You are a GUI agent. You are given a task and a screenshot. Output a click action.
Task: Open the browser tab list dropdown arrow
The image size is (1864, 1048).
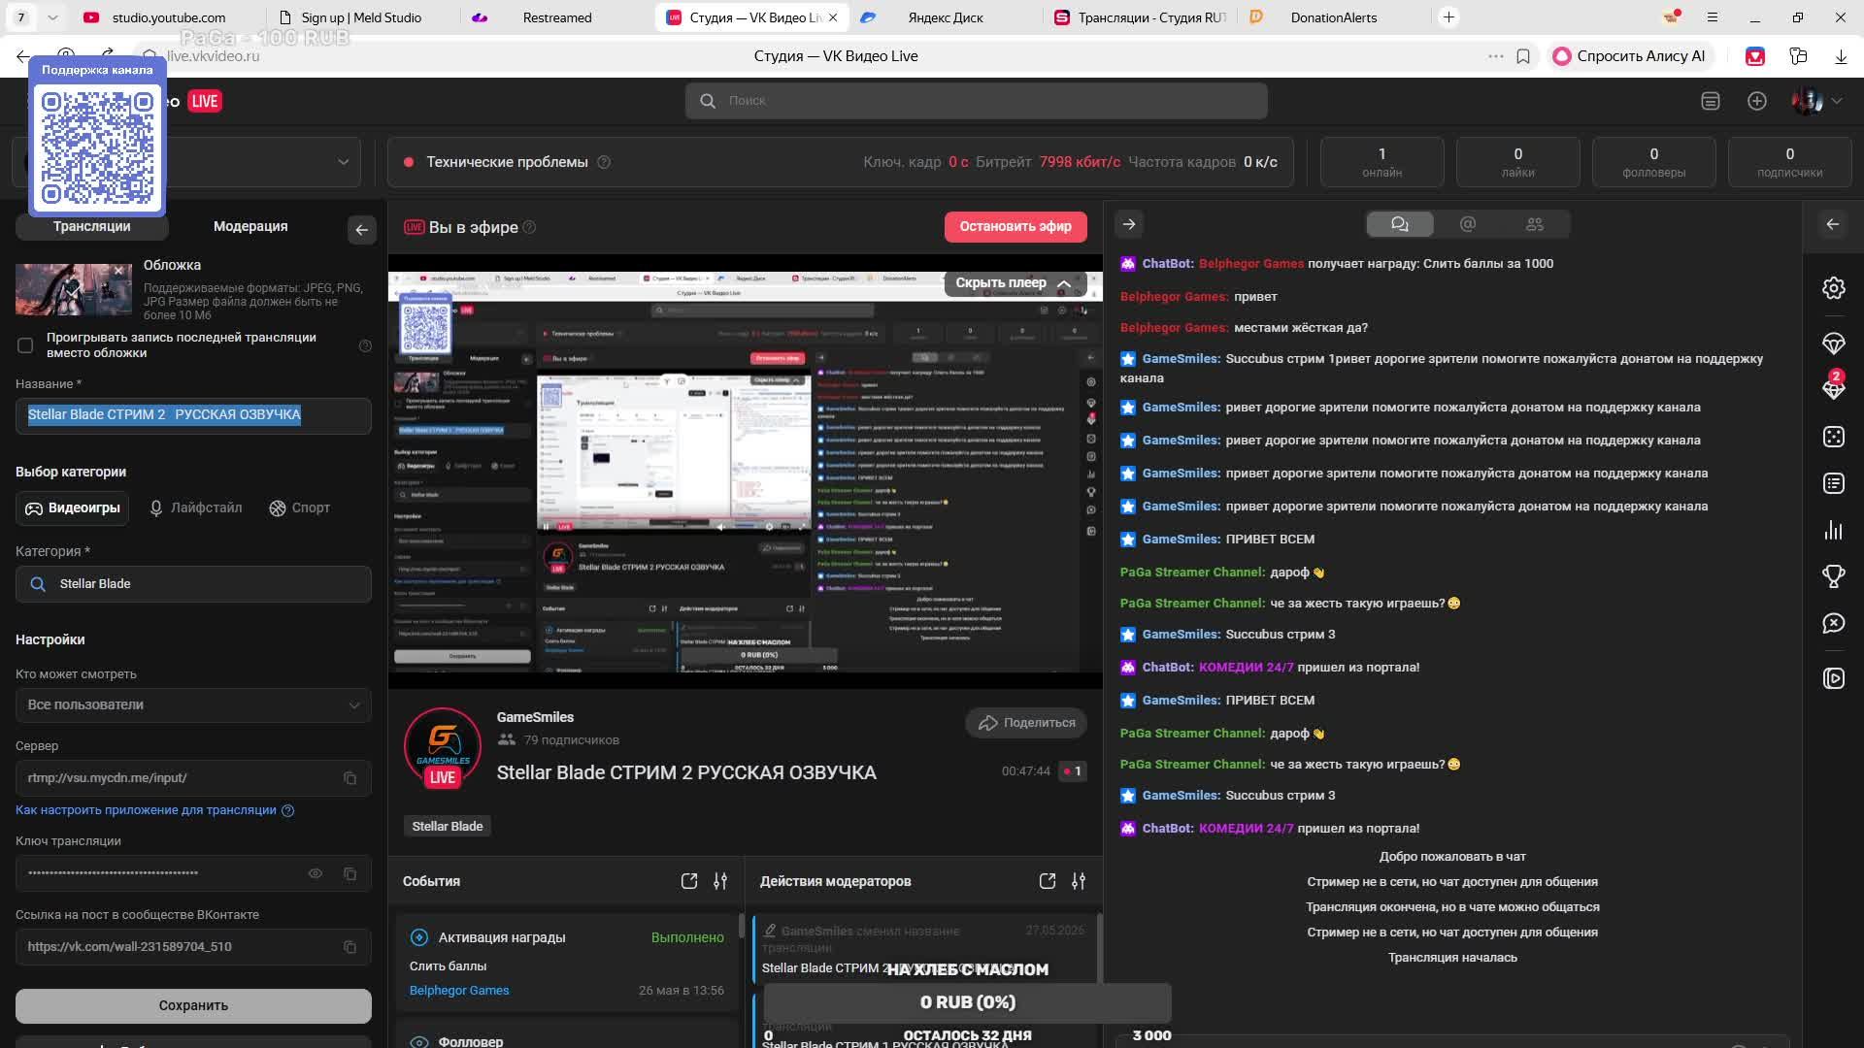(x=52, y=17)
